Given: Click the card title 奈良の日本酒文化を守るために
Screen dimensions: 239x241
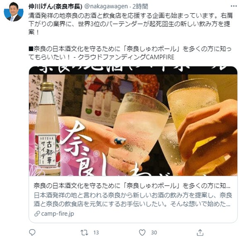Looking at the screenshot, I should click(x=132, y=186).
